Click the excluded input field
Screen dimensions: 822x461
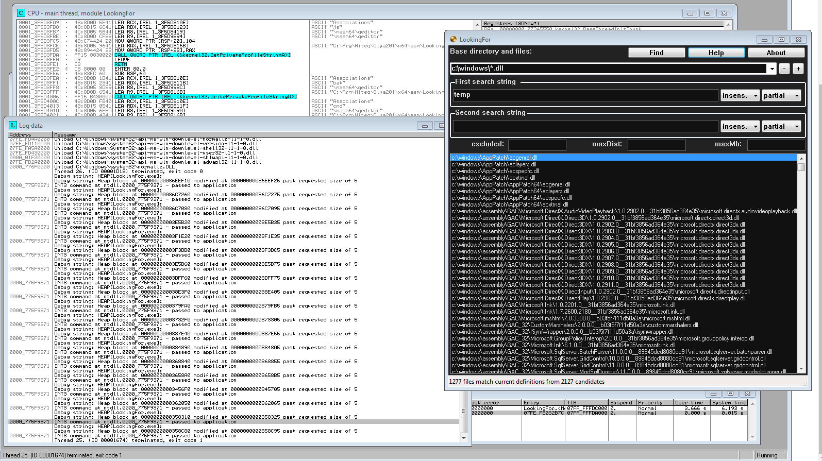click(537, 145)
